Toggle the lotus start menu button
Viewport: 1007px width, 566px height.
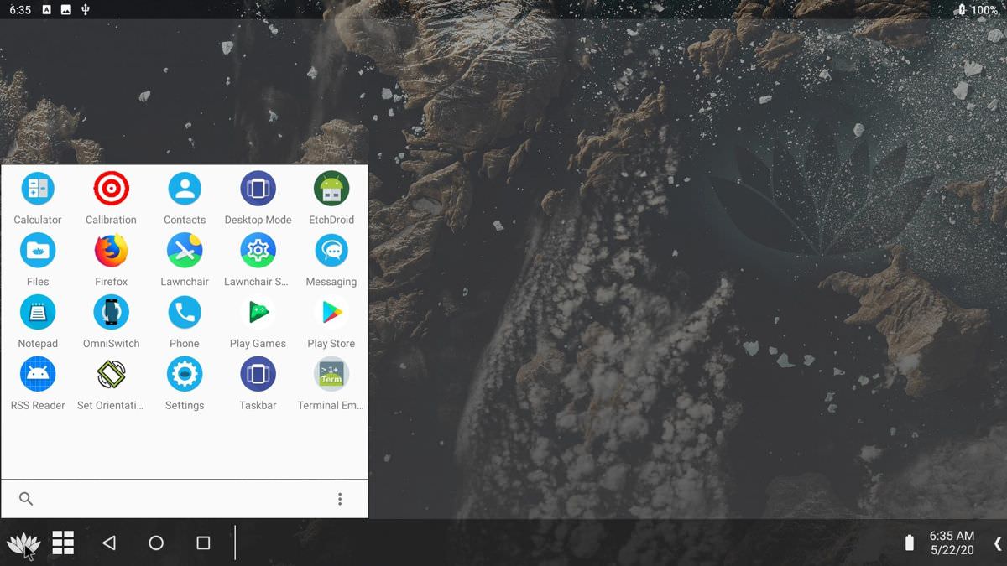pyautogui.click(x=23, y=543)
